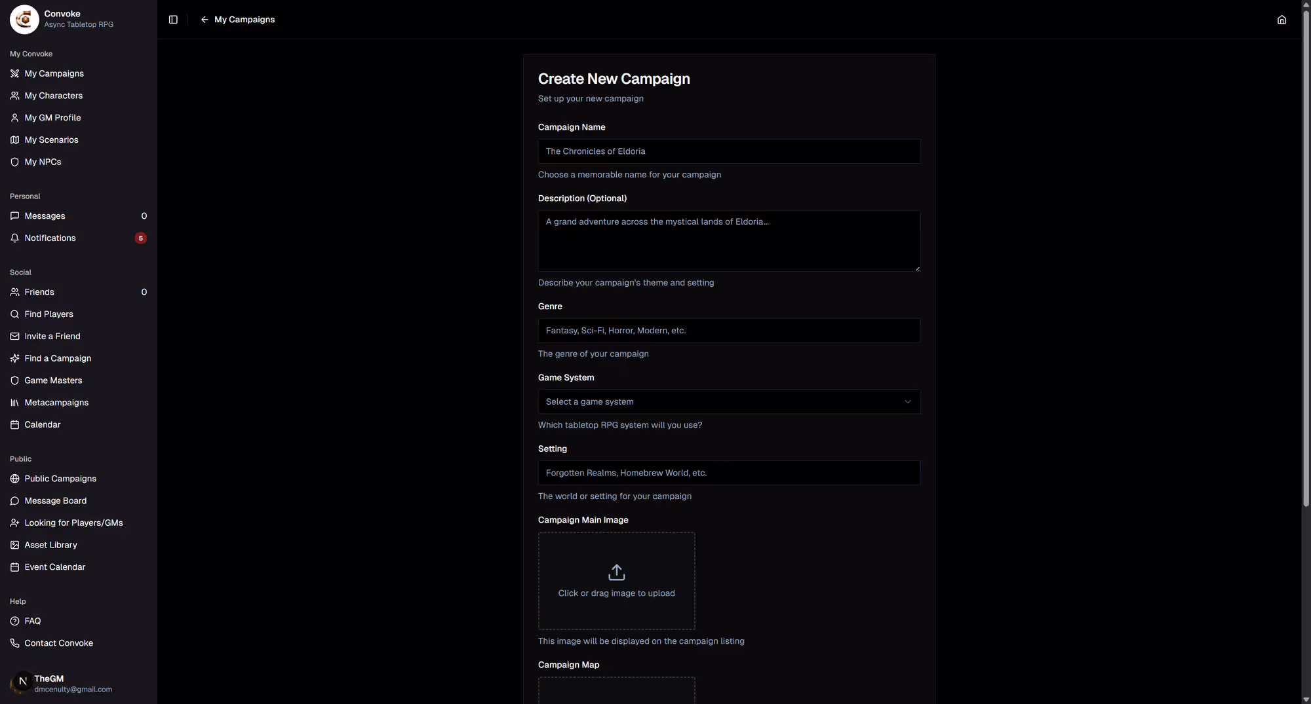Open the home icon at top right
Image resolution: width=1311 pixels, height=704 pixels.
click(1282, 20)
